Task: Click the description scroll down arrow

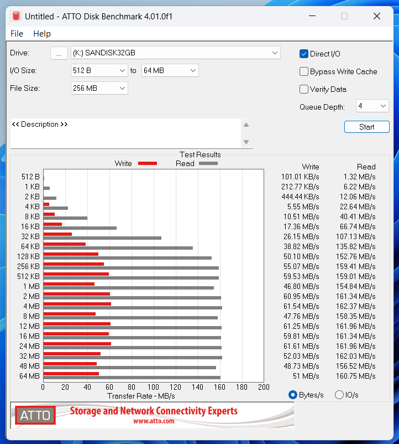Action: [246, 142]
